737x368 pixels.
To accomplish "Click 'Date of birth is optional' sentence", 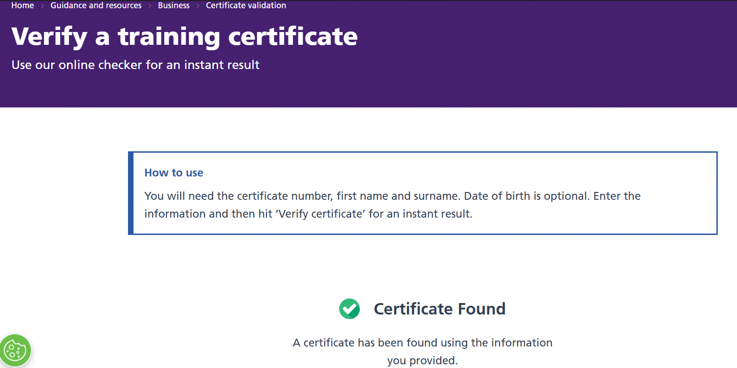I will tap(526, 196).
